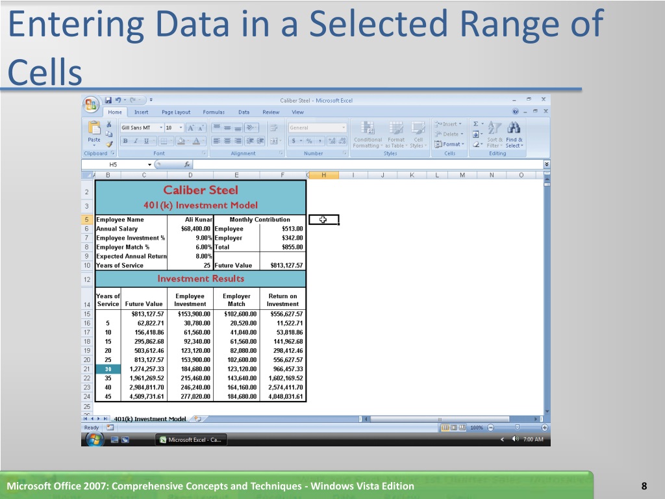Open the Fill Color bucket button
Image resolution: width=665 pixels, height=499 pixels.
point(181,141)
